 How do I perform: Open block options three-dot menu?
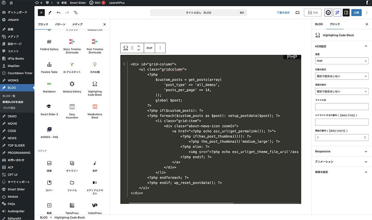pos(160,48)
